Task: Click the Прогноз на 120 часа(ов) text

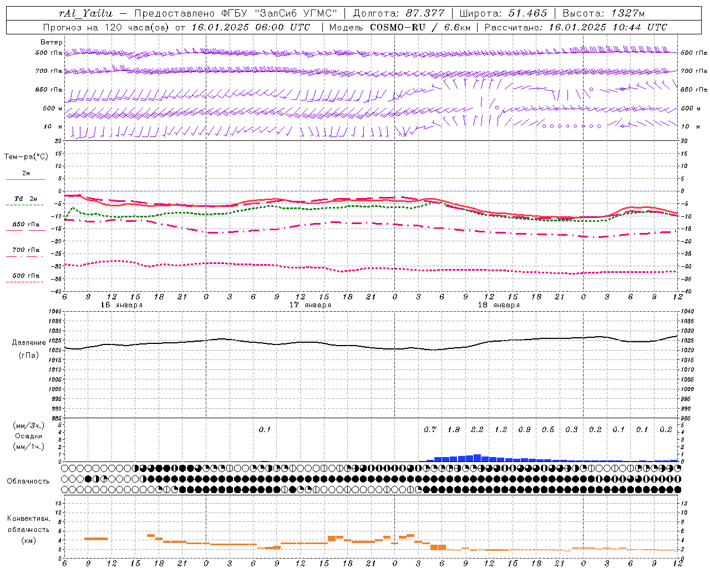Action: (x=107, y=27)
